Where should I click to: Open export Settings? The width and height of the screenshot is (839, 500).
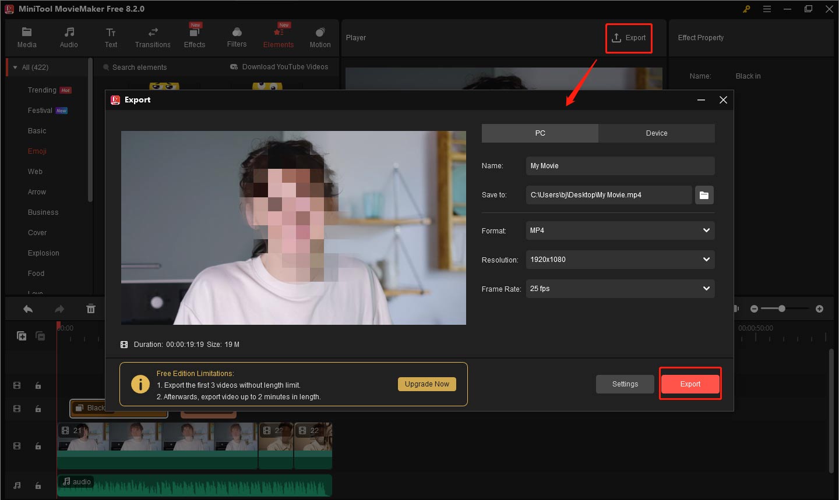(x=625, y=384)
